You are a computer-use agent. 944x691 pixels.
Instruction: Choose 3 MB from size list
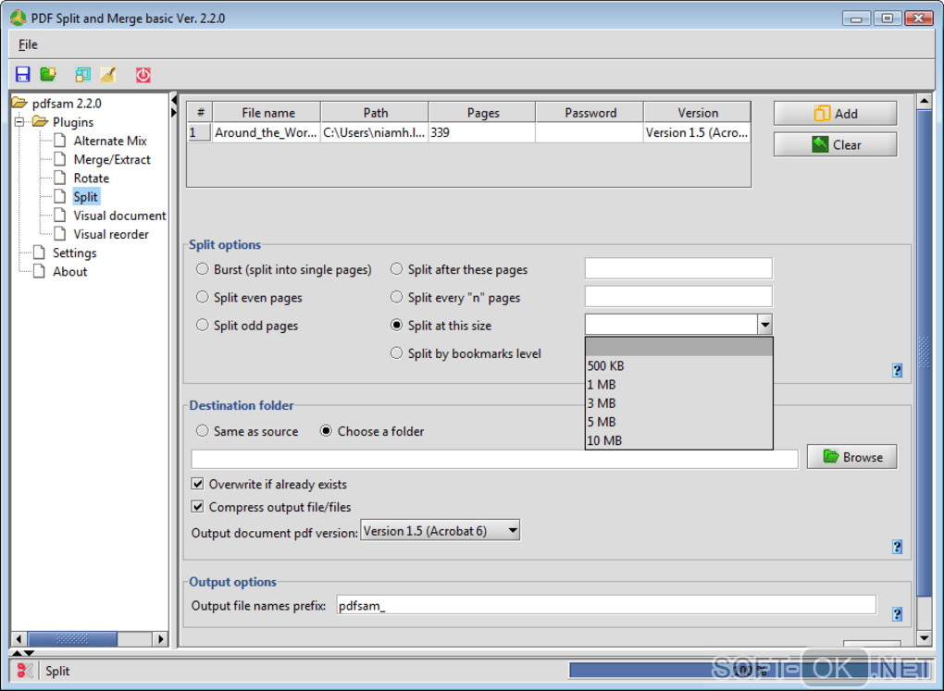pyautogui.click(x=678, y=402)
